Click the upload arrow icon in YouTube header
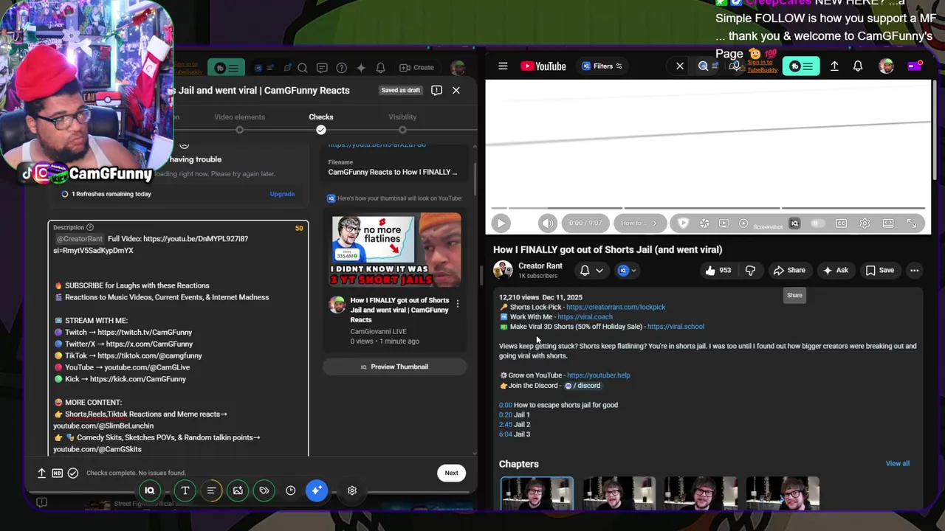This screenshot has height=531, width=945. (834, 66)
